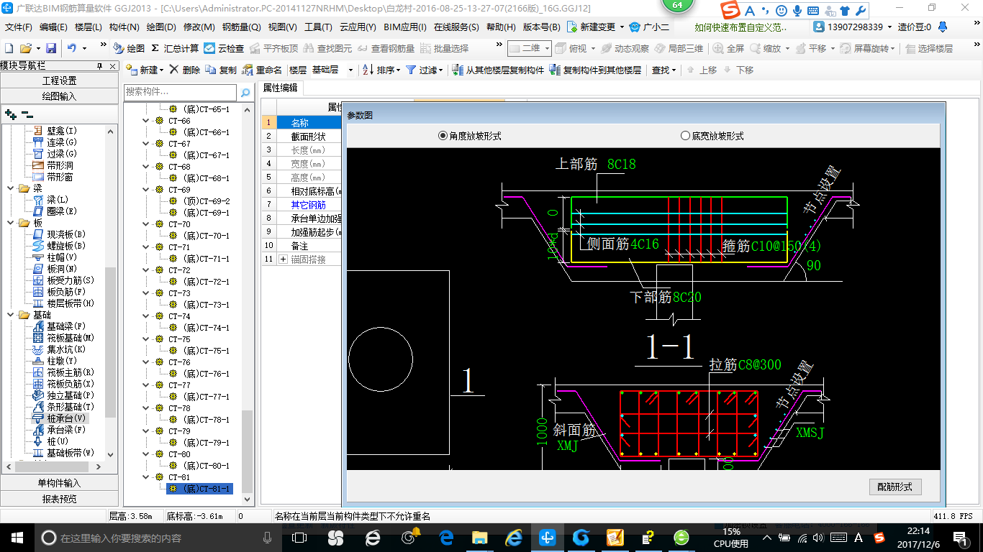Click 选择楼层 select floor
This screenshot has width=983, height=552.
[928, 48]
